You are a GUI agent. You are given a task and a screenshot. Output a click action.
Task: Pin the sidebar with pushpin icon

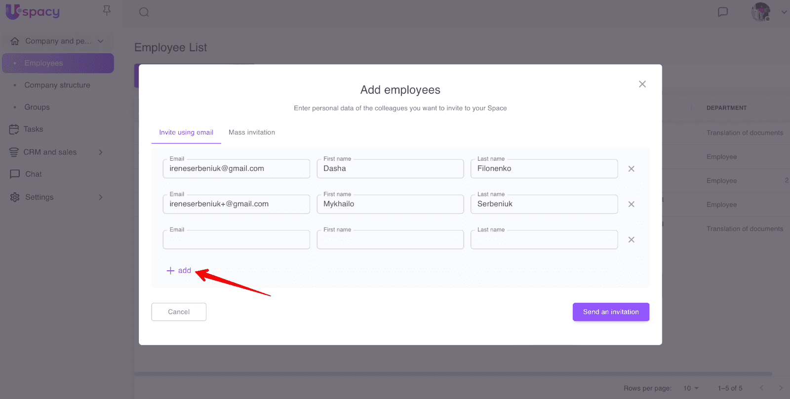click(x=107, y=10)
